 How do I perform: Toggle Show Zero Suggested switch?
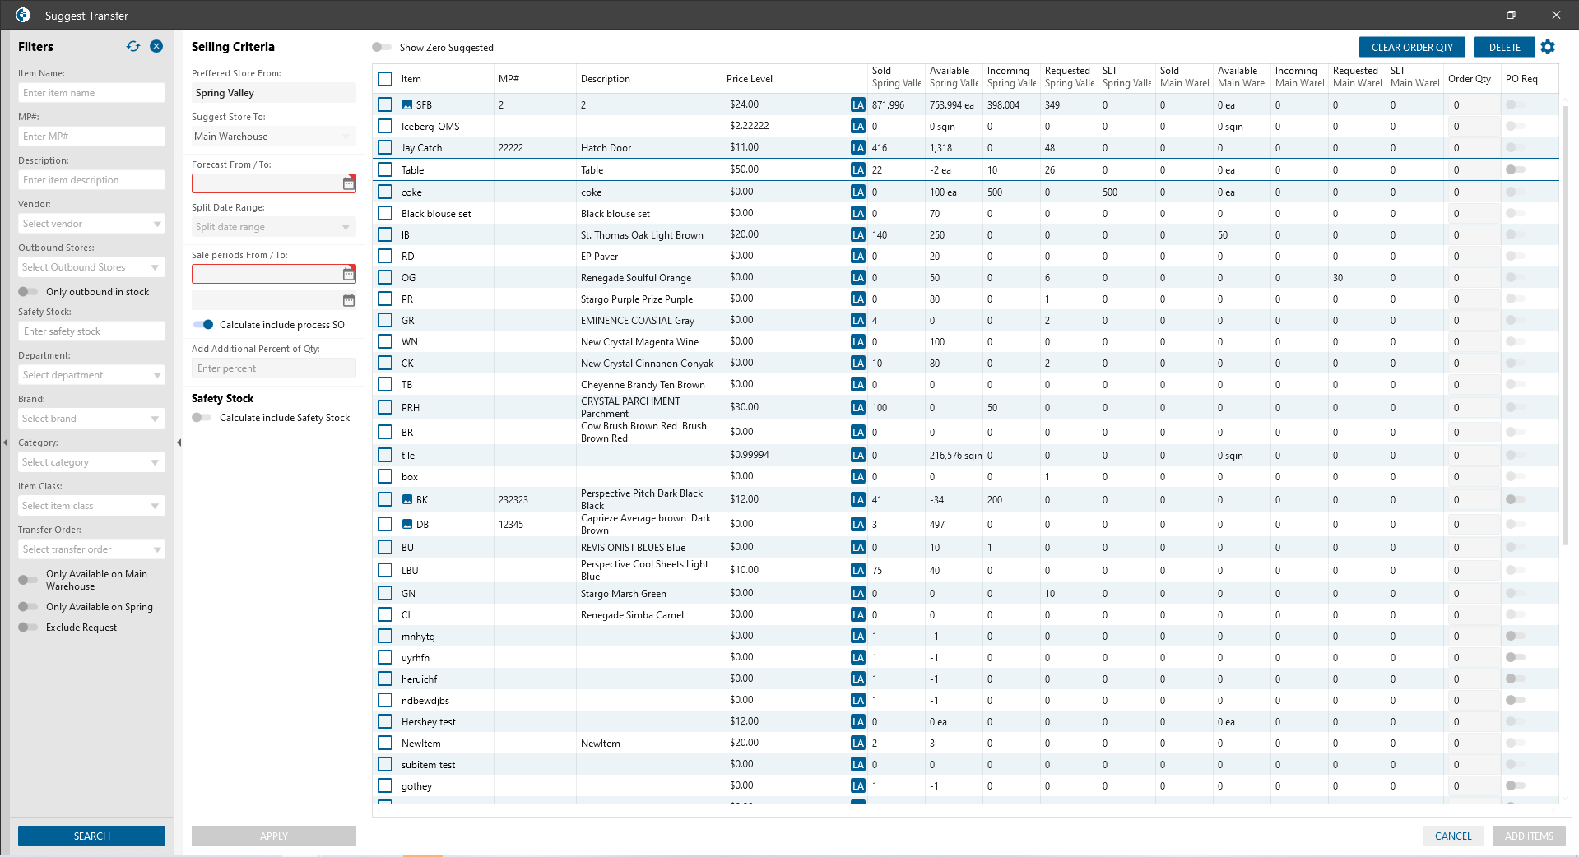tap(382, 48)
